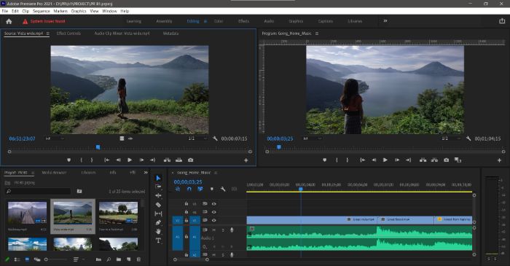Toggle V2 track output eye
This screenshot has height=266, width=510.
click(213, 212)
